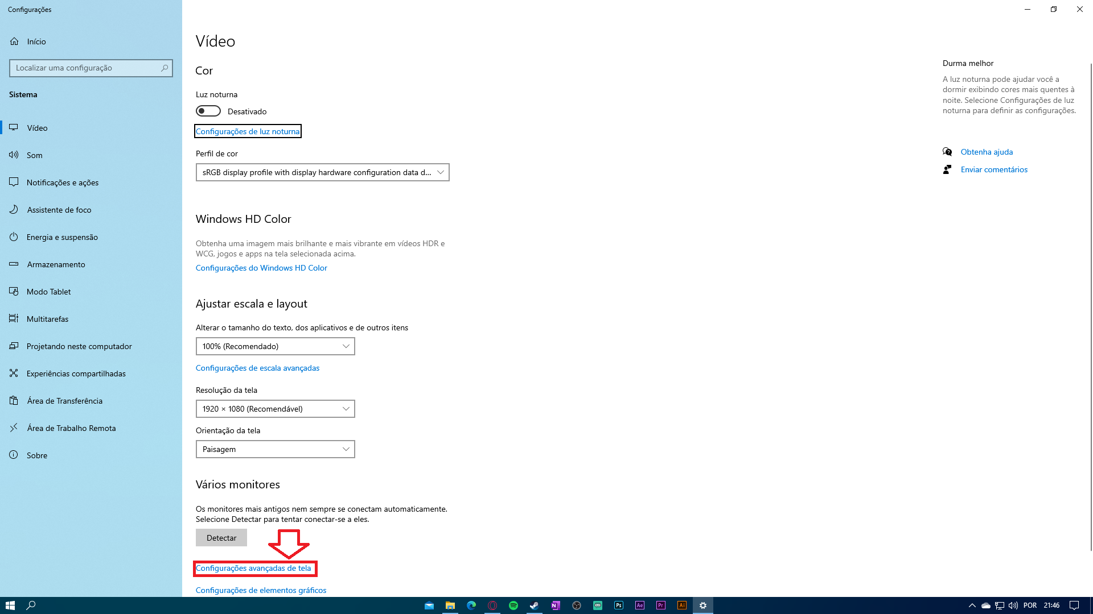
Task: Click Sobre info icon in sidebar
Action: (x=14, y=455)
